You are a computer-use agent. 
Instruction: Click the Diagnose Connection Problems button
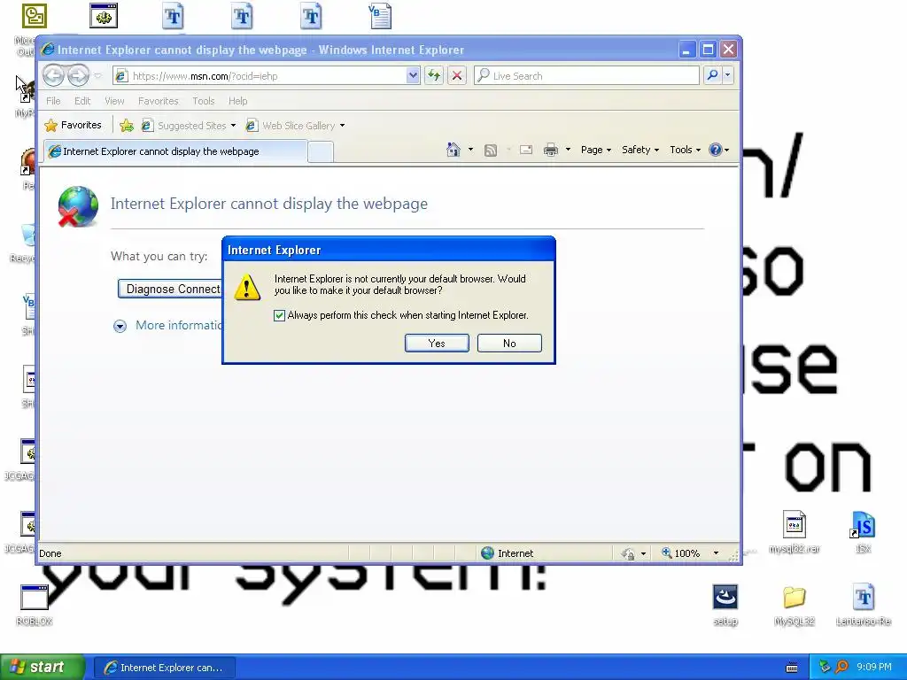pyautogui.click(x=170, y=290)
